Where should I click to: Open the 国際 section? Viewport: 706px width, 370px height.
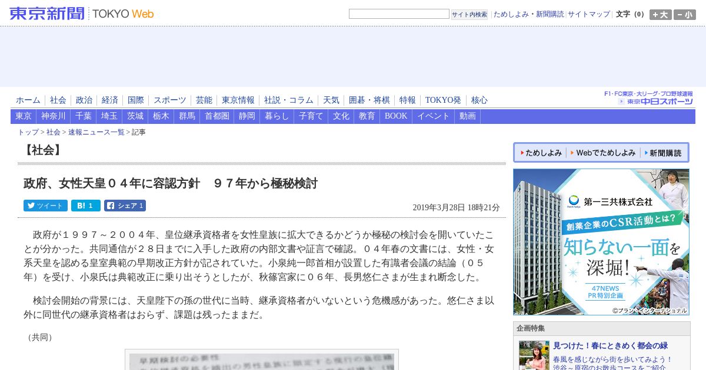tap(136, 100)
